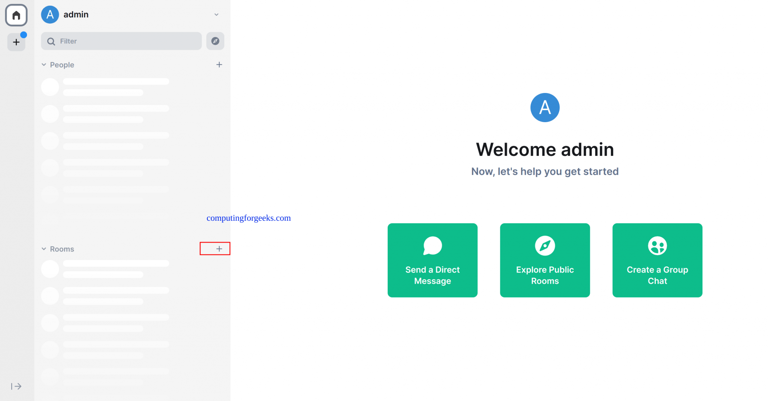768x401 pixels.
Task: Expand the sidebar with the arrow at bottom
Action: point(16,386)
